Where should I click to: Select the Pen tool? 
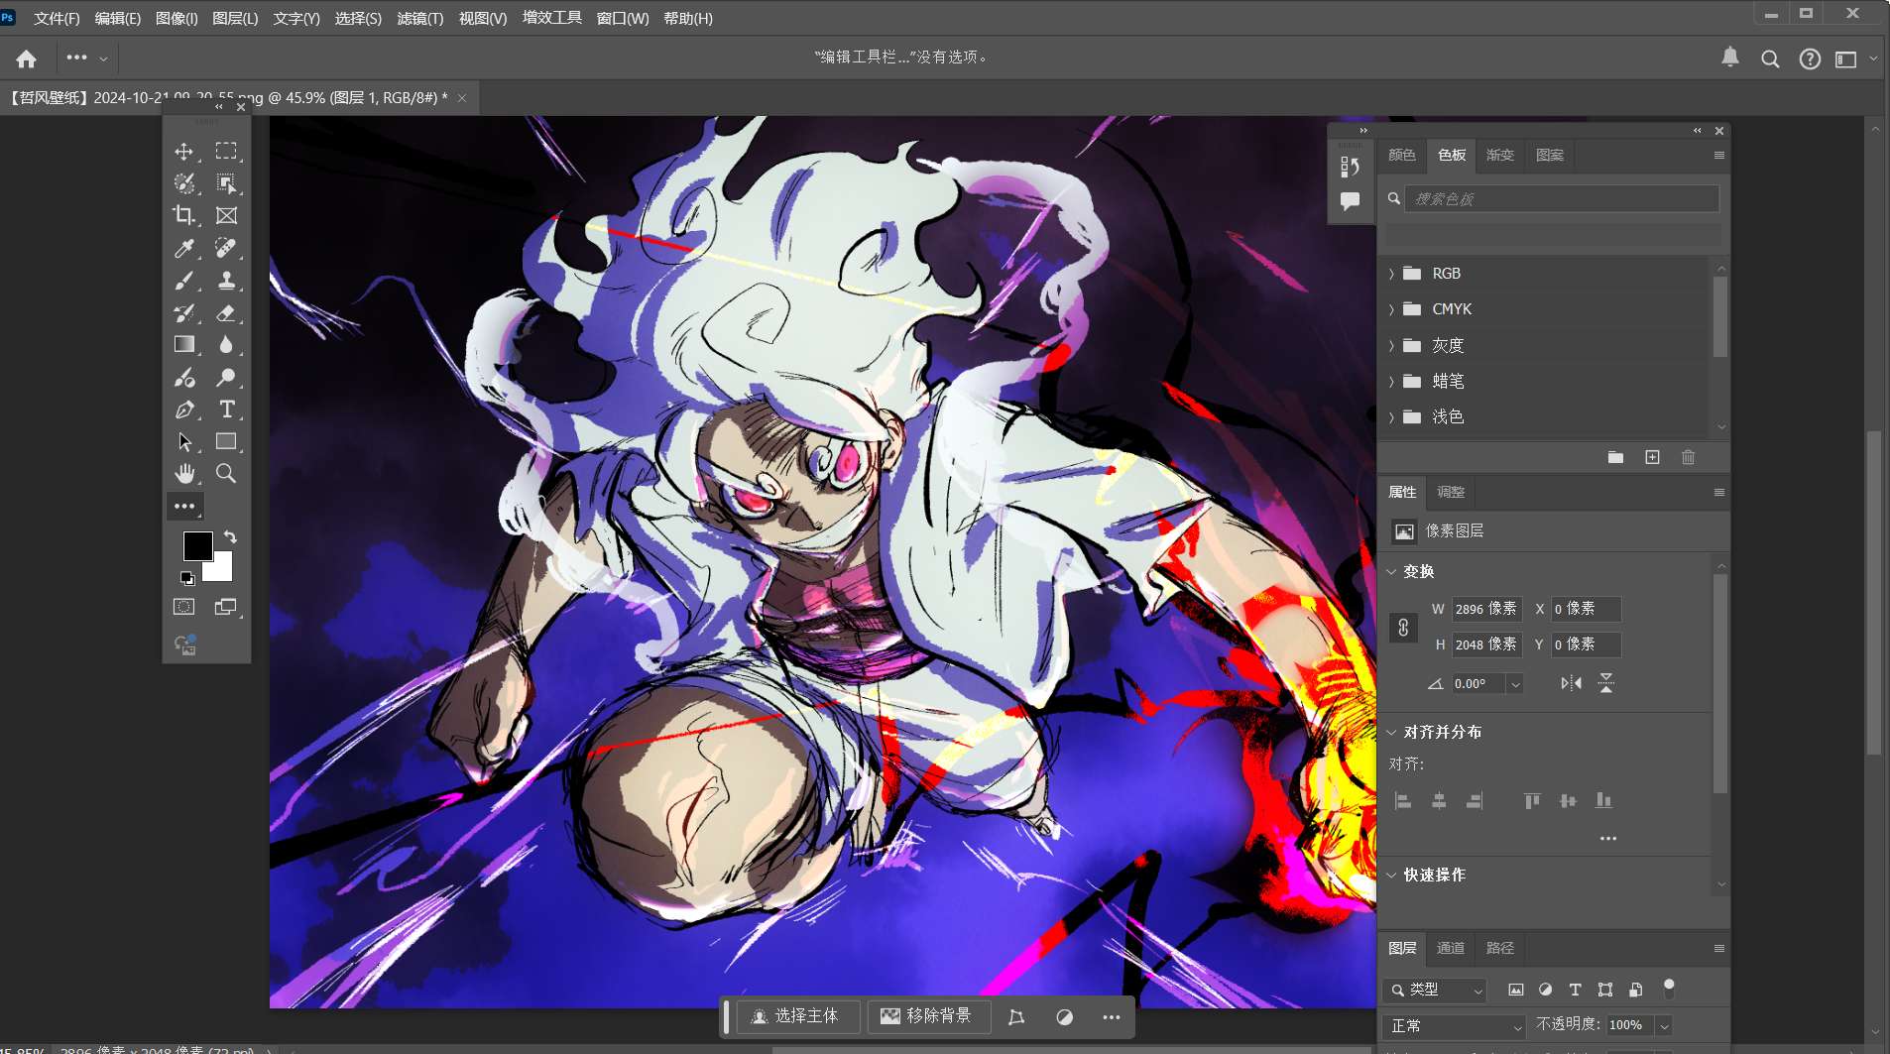184,410
